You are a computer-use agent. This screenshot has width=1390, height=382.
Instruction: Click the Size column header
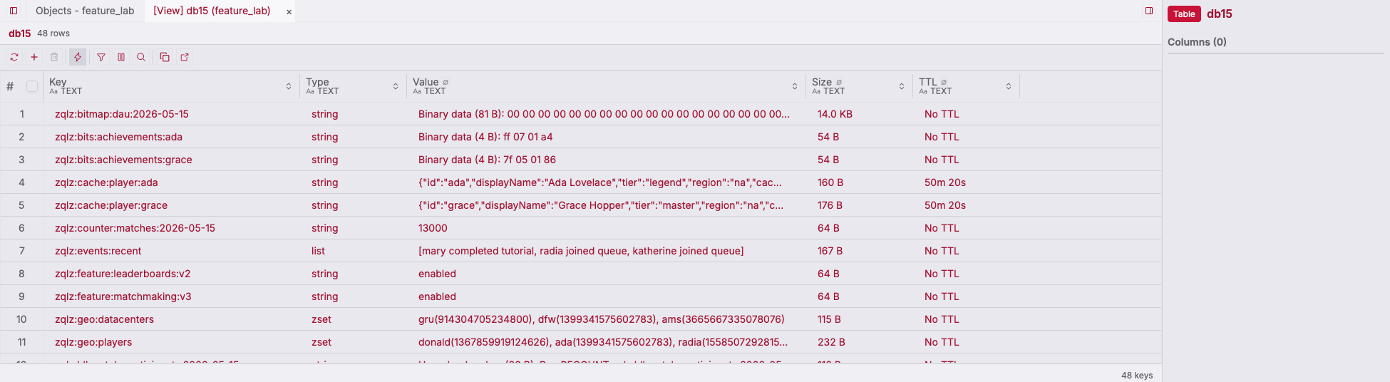click(x=859, y=86)
